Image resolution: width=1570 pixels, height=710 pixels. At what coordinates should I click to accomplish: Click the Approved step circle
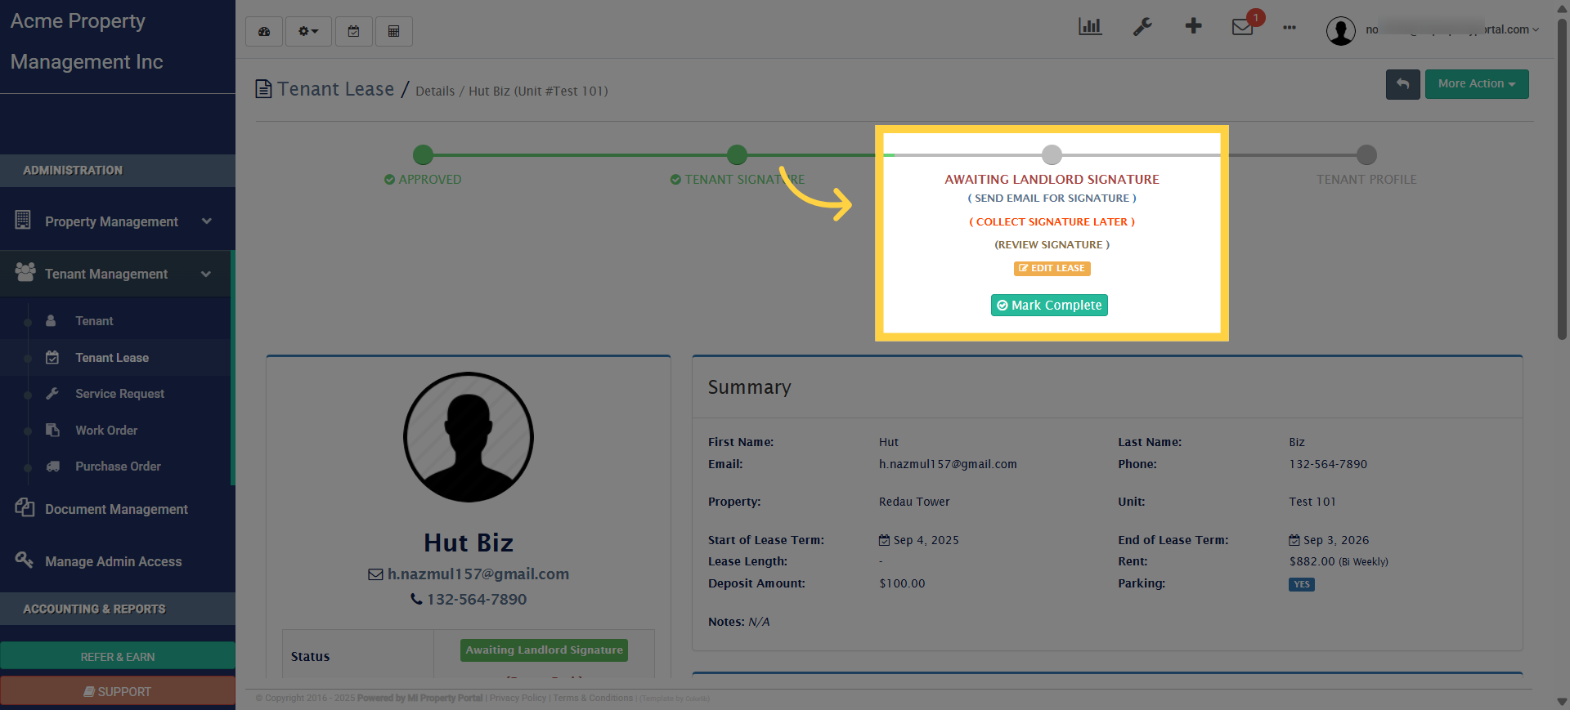point(423,154)
